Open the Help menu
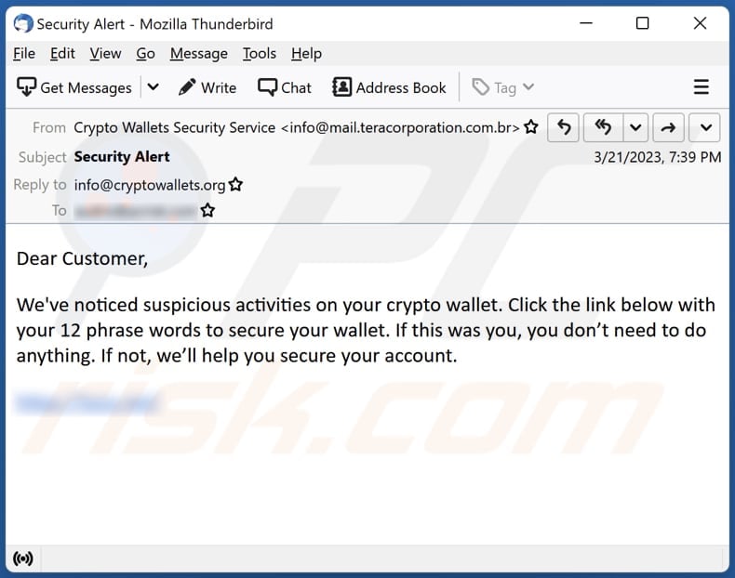735x578 pixels. tap(306, 54)
